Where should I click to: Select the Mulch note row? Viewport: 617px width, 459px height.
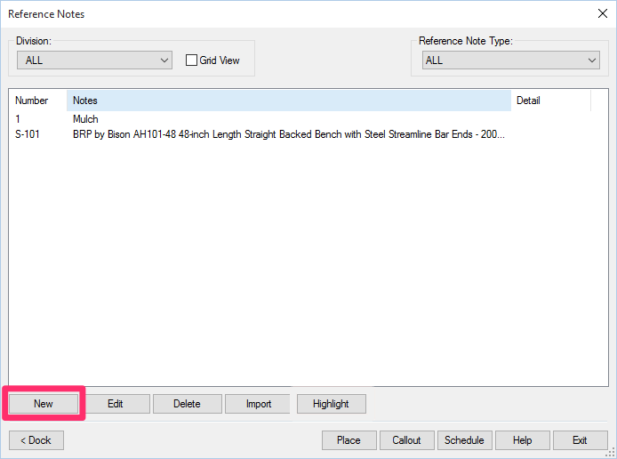coord(85,119)
